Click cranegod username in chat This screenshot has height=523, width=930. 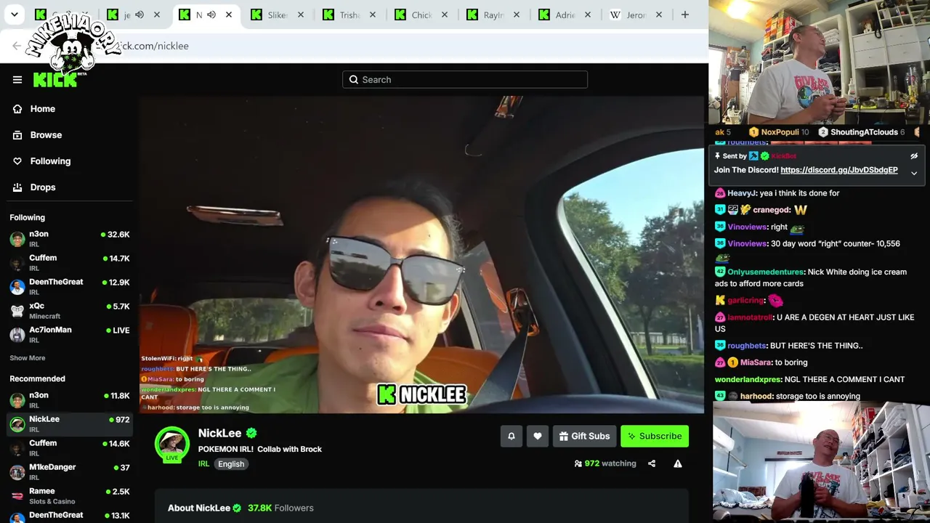(772, 210)
